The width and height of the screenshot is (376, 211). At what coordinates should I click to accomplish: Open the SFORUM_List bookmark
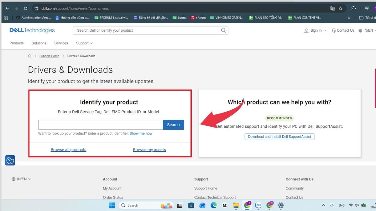[x=111, y=18]
